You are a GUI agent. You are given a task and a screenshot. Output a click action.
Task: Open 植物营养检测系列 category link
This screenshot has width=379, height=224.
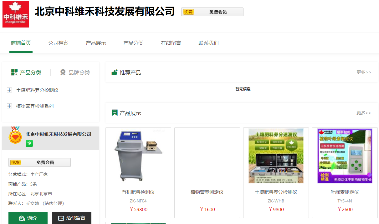click(35, 106)
